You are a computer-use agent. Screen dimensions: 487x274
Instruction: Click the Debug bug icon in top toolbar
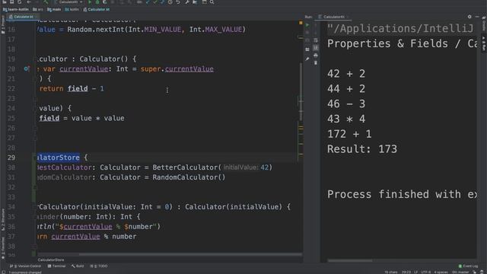(97, 2)
